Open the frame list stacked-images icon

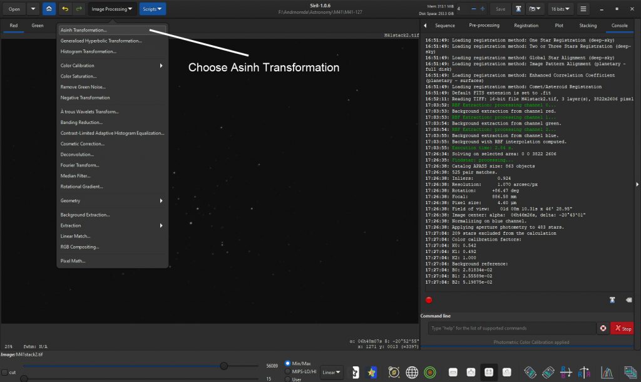point(630,372)
